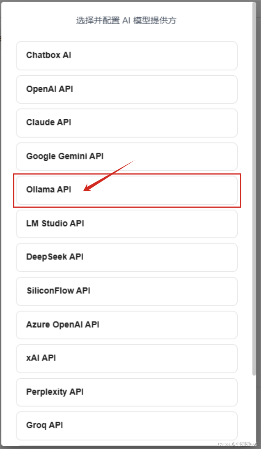Select the Groq API provider
Viewport: 261px width, 449px height.
(x=127, y=426)
